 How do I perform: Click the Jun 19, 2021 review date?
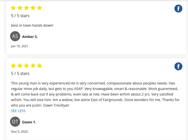[x=20, y=46]
